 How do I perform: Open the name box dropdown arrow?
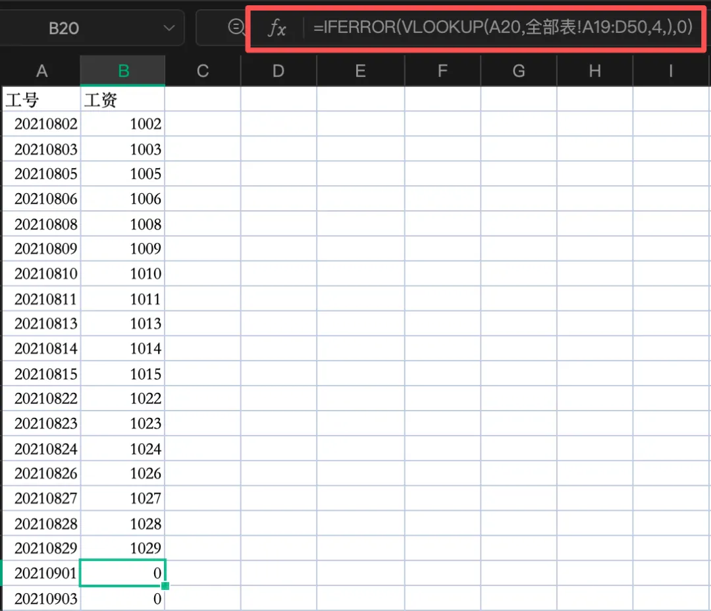coord(169,28)
